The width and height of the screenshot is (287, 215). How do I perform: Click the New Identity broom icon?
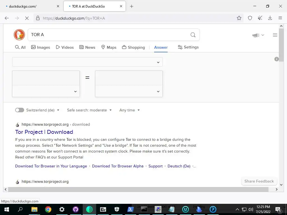pos(260,18)
